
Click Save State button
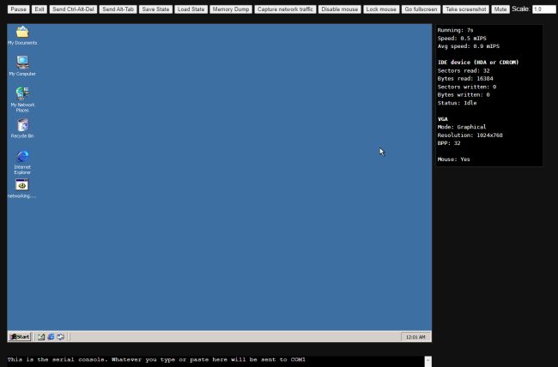pyautogui.click(x=156, y=9)
